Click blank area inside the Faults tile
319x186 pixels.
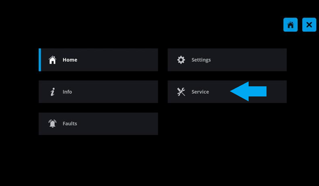[x=119, y=124]
